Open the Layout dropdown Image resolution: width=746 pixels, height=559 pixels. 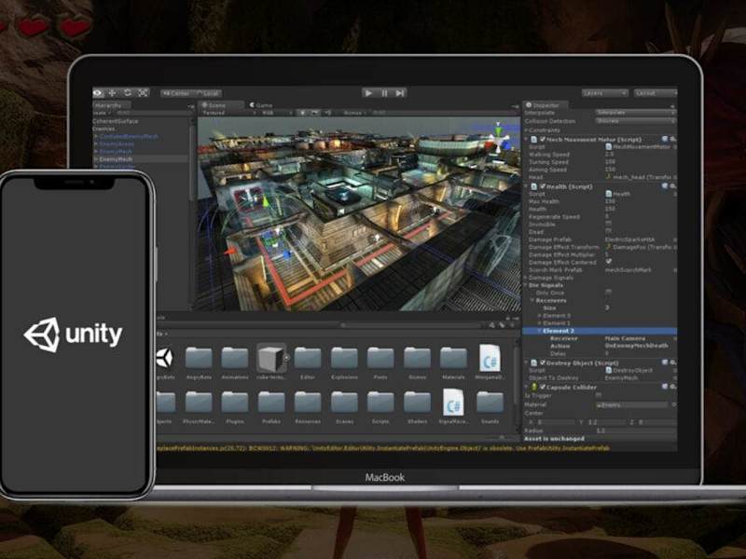(x=656, y=93)
